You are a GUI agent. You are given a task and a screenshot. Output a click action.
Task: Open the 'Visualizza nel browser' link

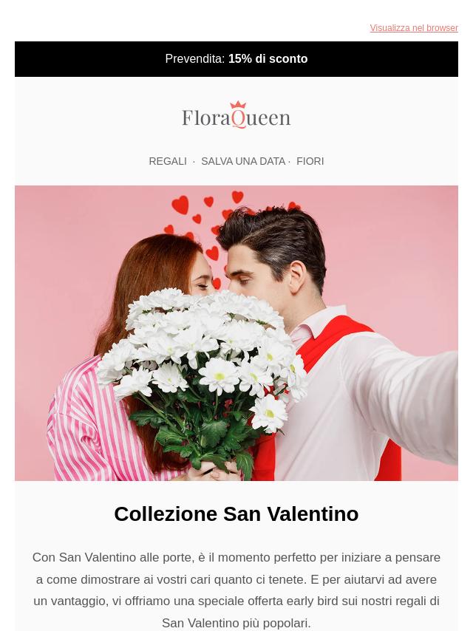point(414,28)
